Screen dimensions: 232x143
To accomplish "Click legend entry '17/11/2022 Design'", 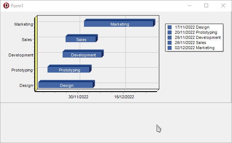I will (x=192, y=27).
